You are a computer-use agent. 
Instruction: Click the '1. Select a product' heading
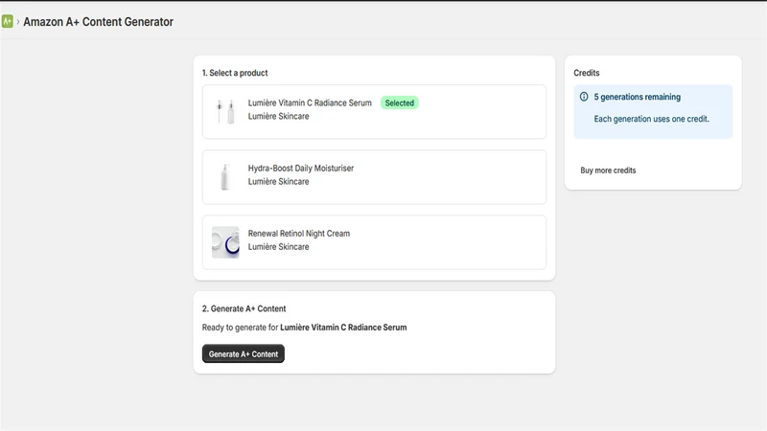point(235,73)
